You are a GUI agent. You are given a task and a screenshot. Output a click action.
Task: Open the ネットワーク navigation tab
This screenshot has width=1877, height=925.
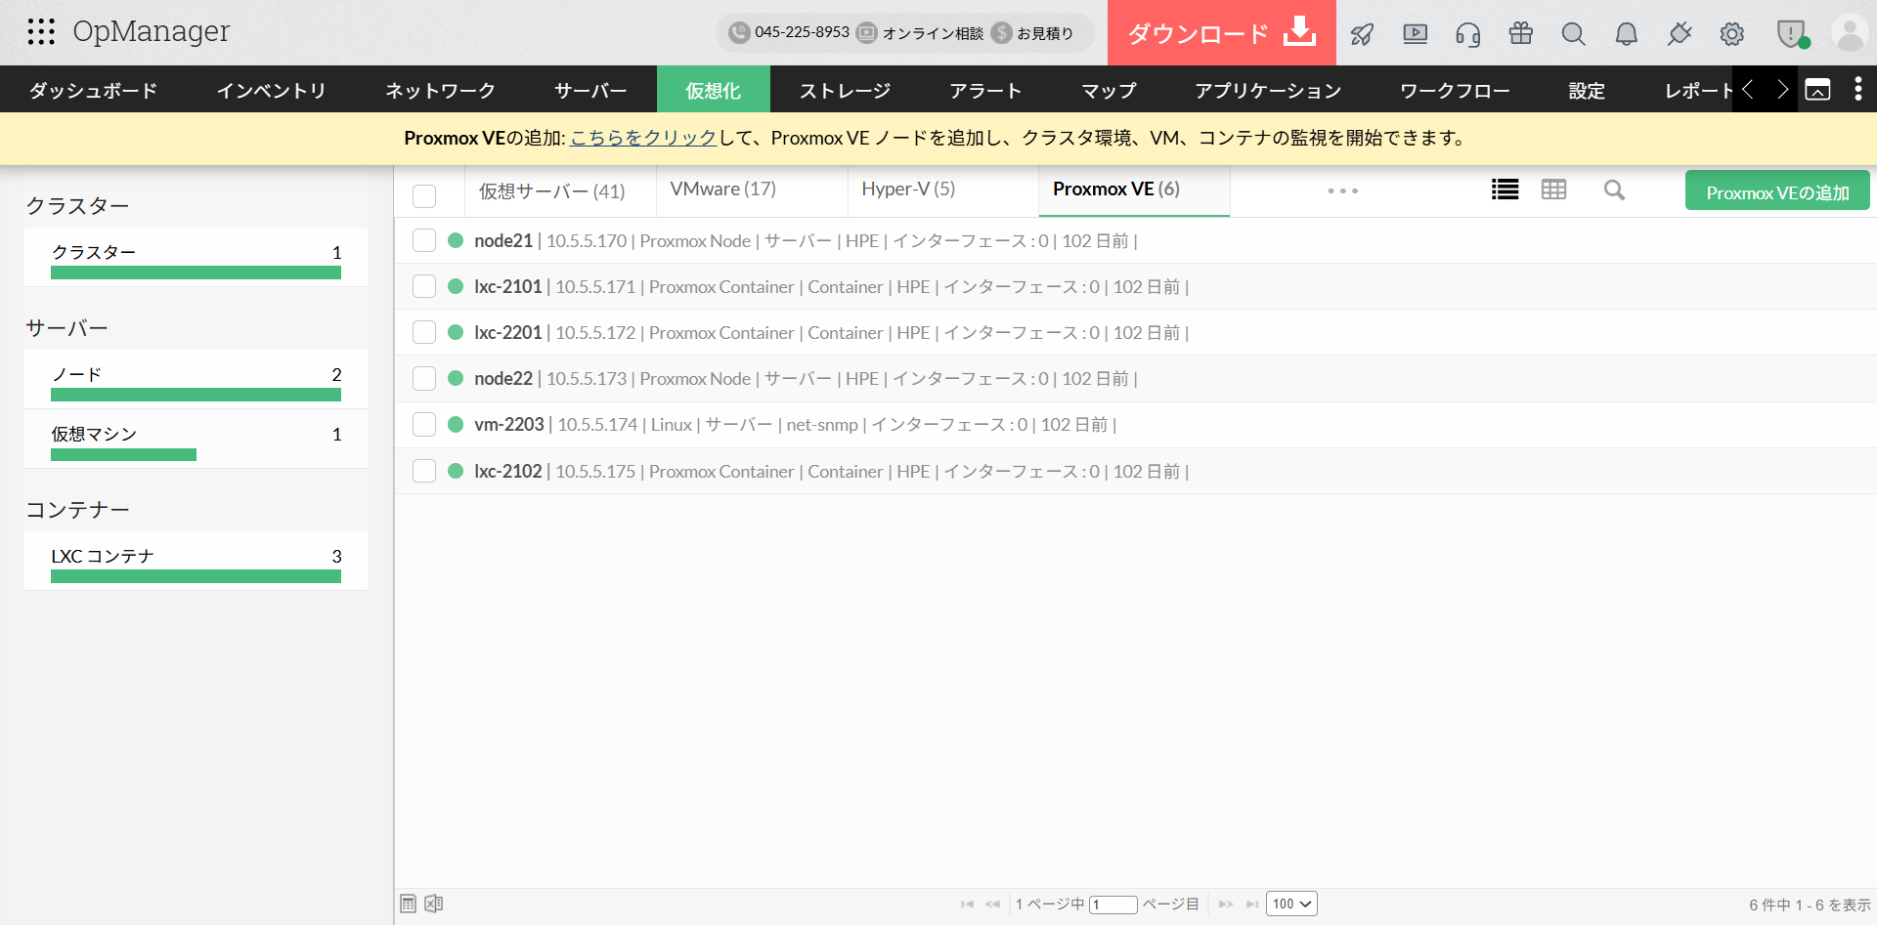[x=440, y=90]
